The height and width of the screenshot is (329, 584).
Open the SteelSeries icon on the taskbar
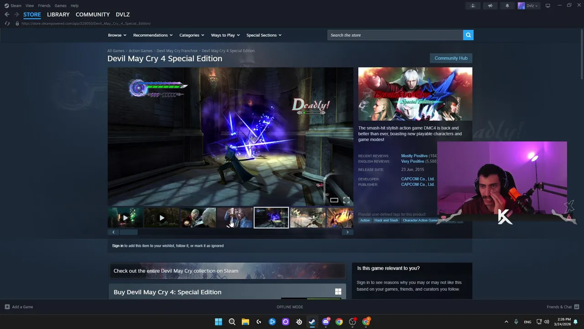click(x=299, y=322)
